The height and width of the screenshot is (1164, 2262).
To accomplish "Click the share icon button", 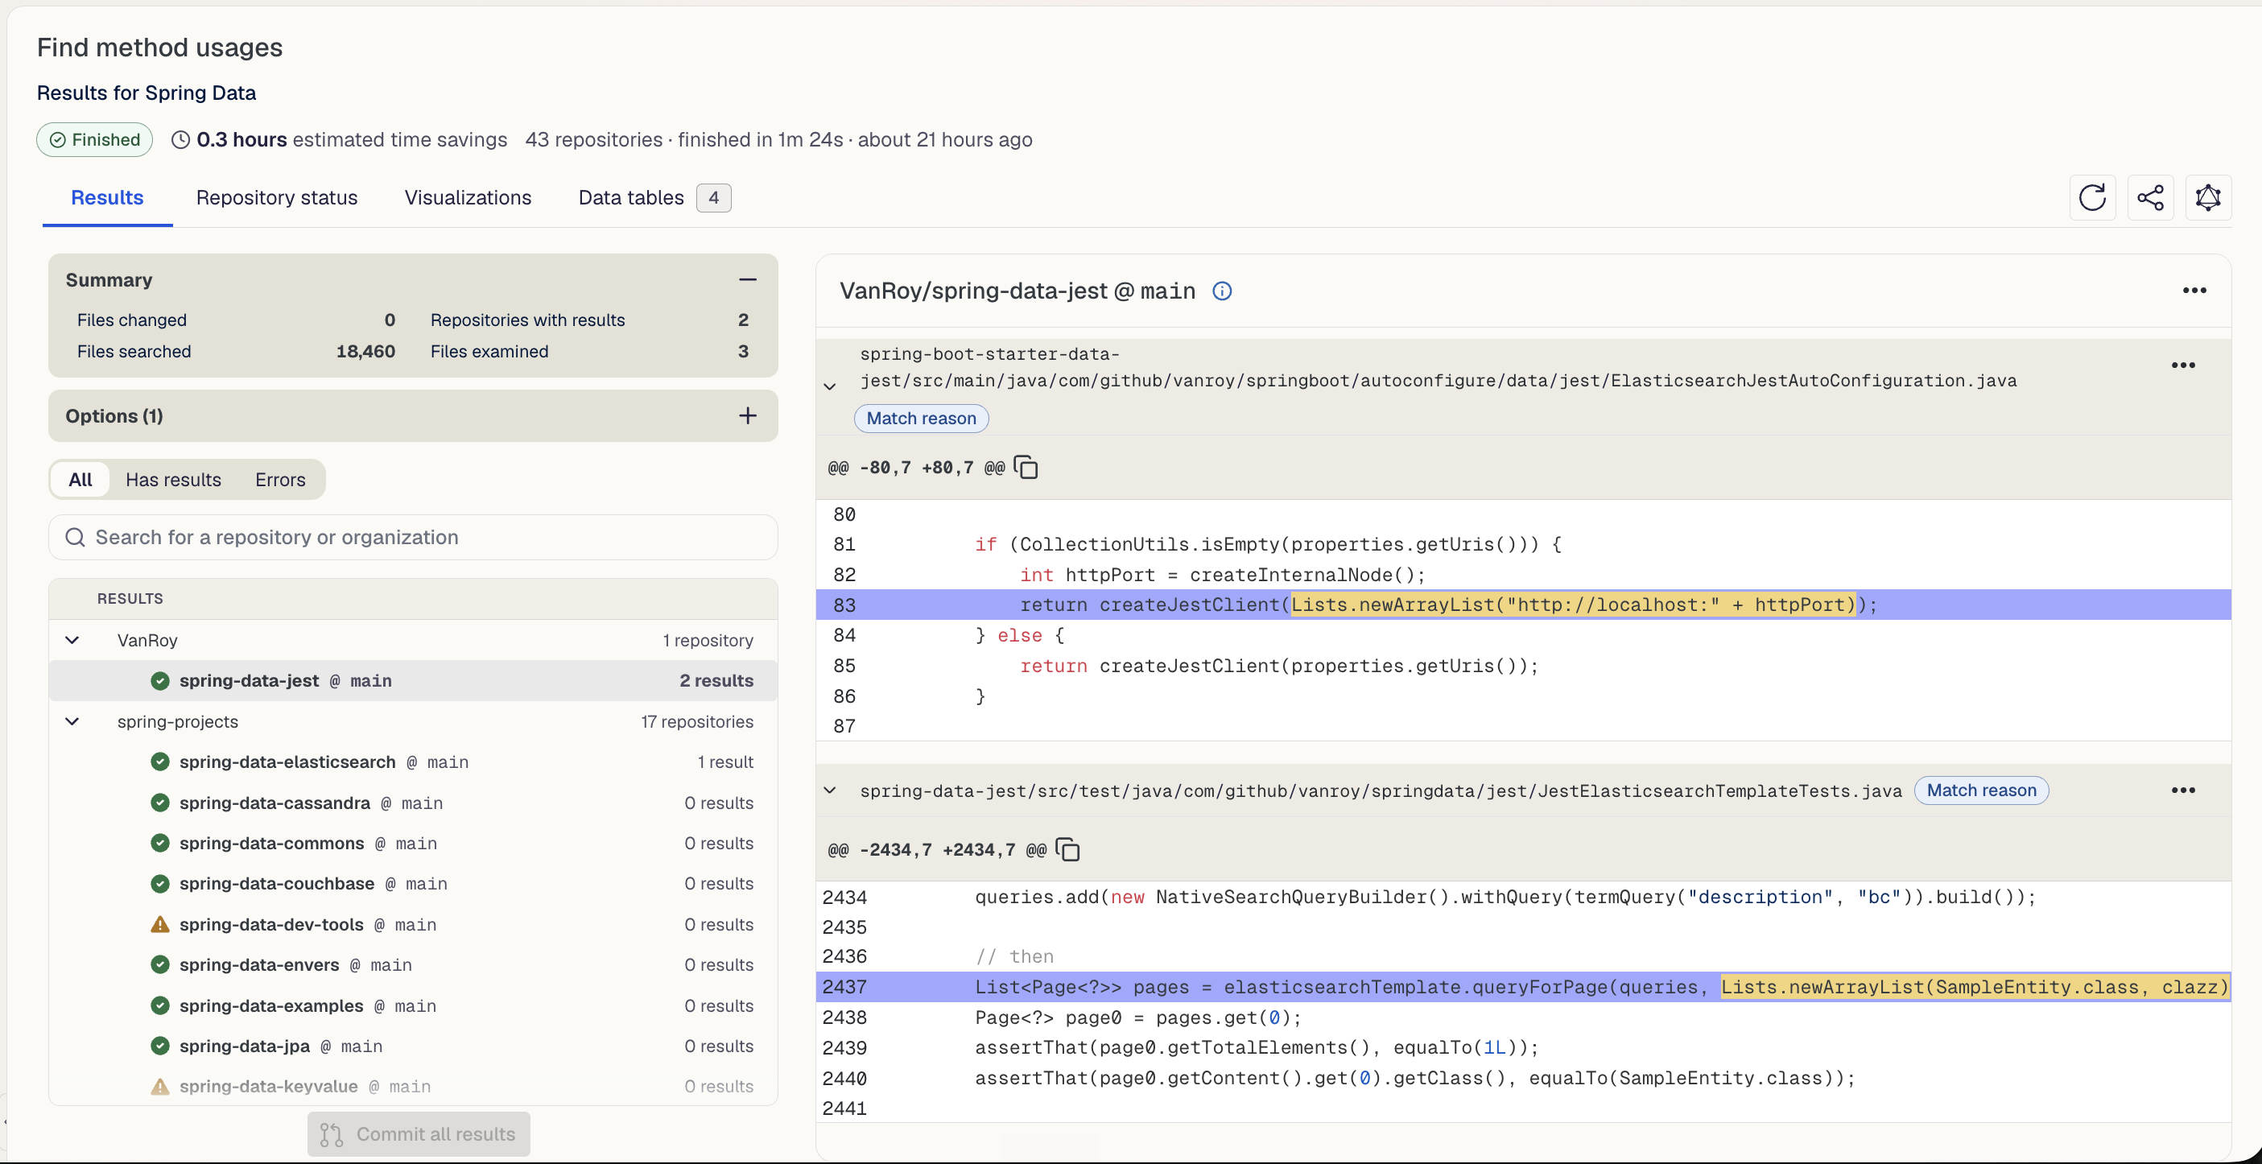I will pos(2150,197).
